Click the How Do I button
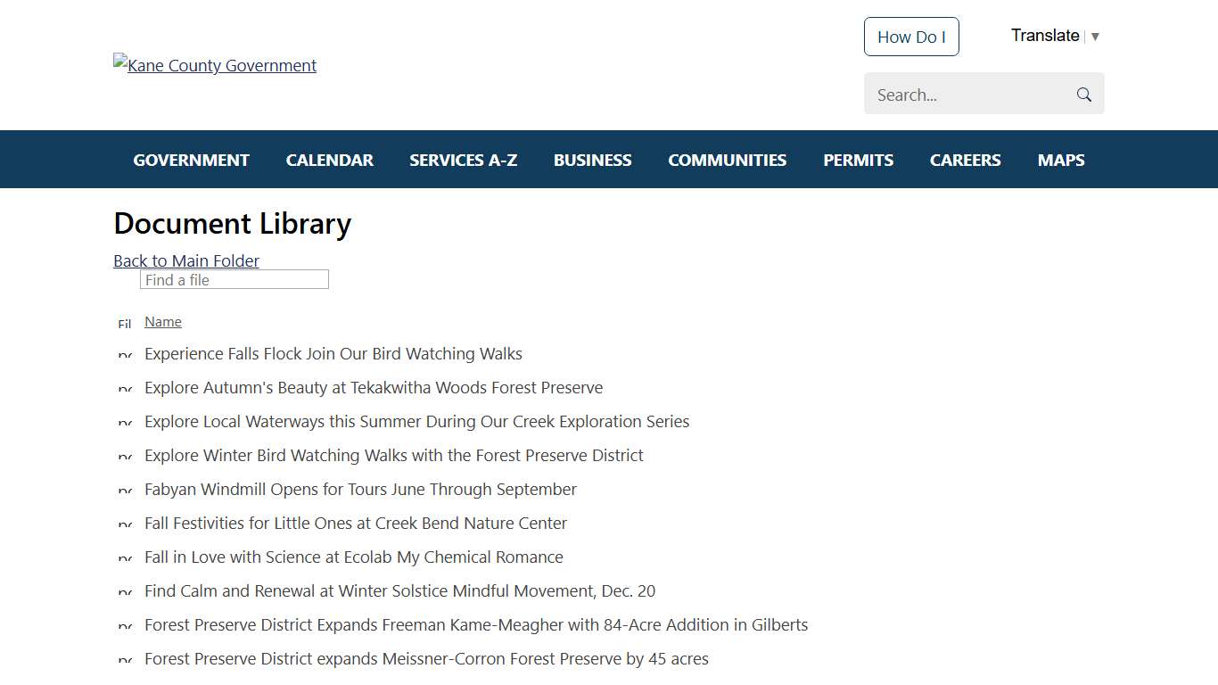1218x685 pixels. coord(911,37)
